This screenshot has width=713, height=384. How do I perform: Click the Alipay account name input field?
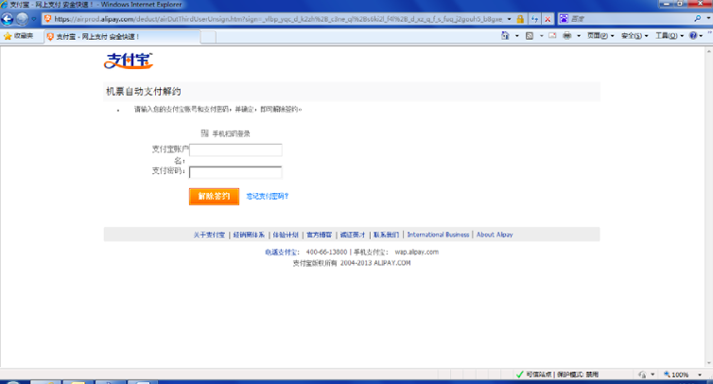[x=235, y=150]
